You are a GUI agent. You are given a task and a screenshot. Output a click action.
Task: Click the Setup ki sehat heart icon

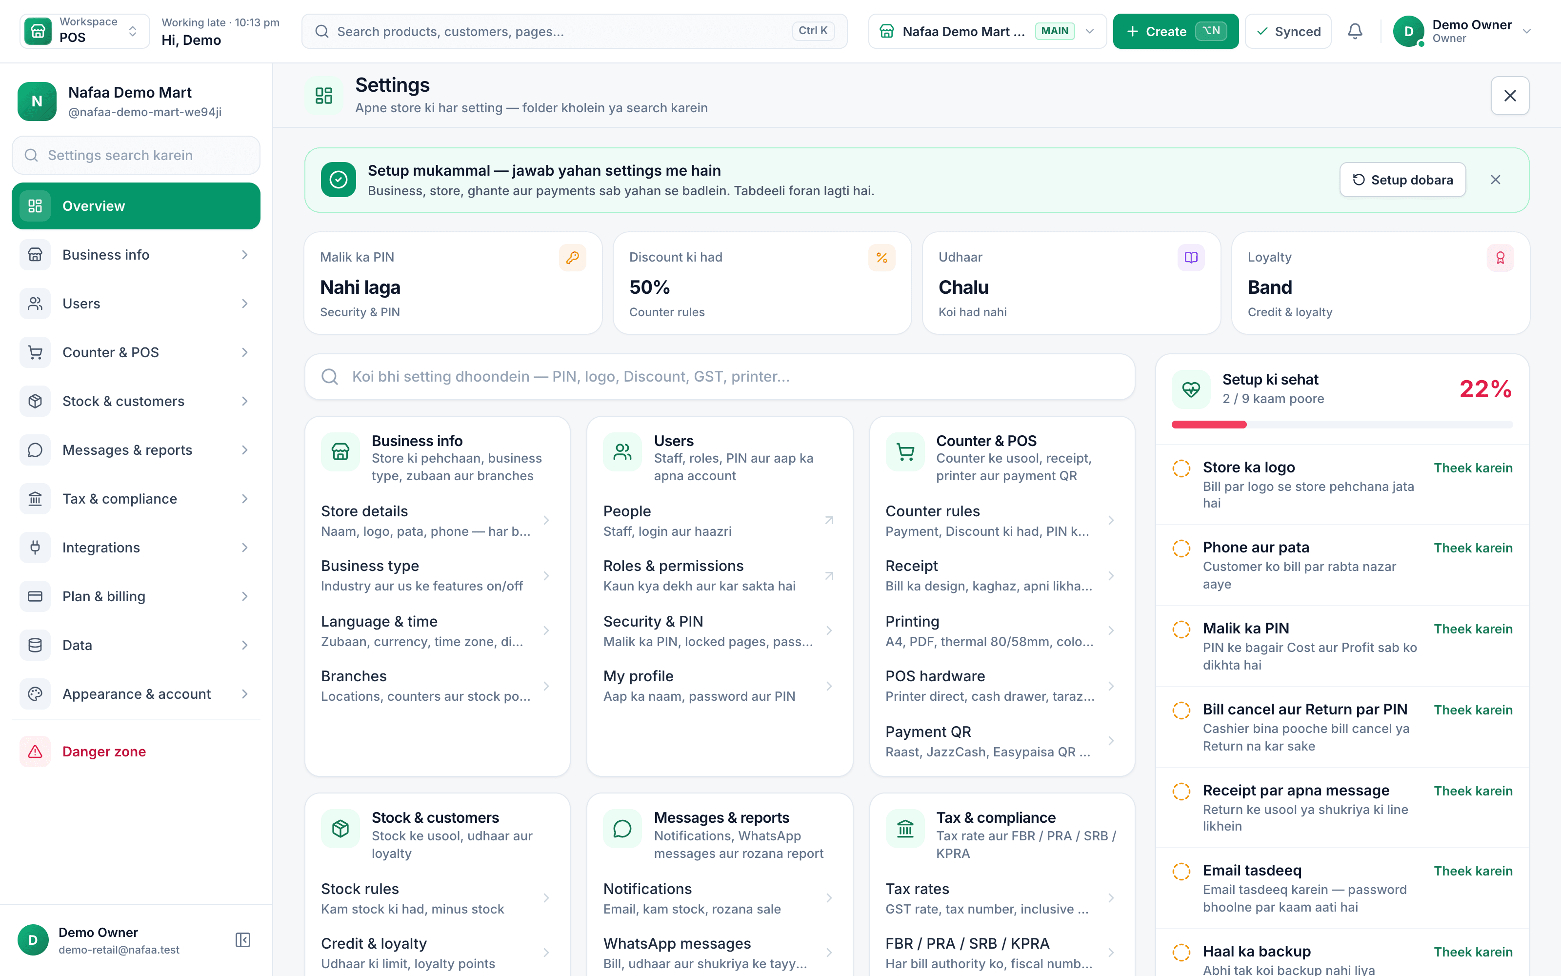[1191, 389]
